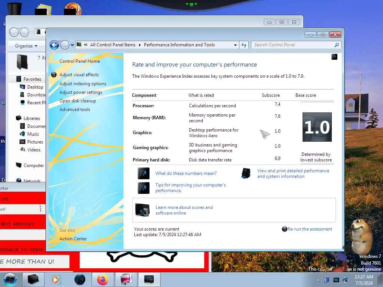The width and height of the screenshot is (383, 287).
Task: Click the 1.0 base score badge
Action: pyautogui.click(x=317, y=127)
